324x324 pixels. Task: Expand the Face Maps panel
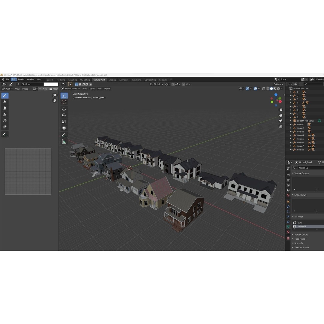(x=292, y=239)
